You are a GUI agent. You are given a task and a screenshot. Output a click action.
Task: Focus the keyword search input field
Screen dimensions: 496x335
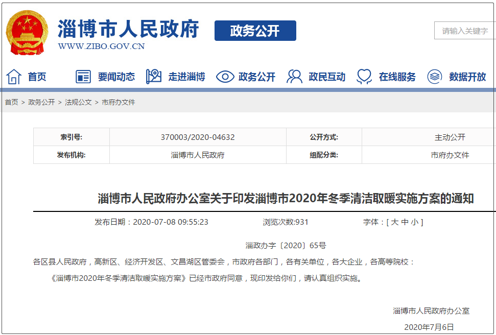click(x=465, y=31)
